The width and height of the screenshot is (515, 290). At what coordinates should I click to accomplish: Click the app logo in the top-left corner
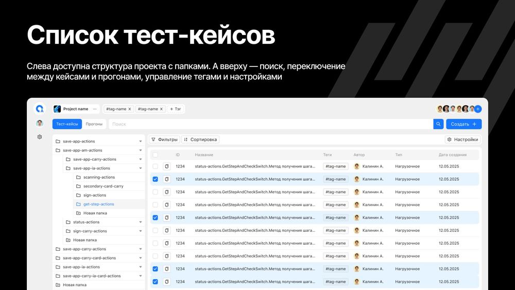point(40,109)
